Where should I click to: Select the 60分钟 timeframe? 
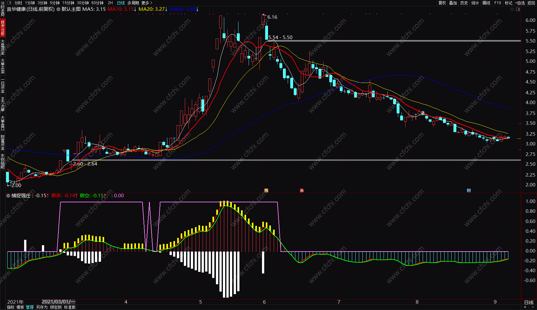[x=97, y=3]
